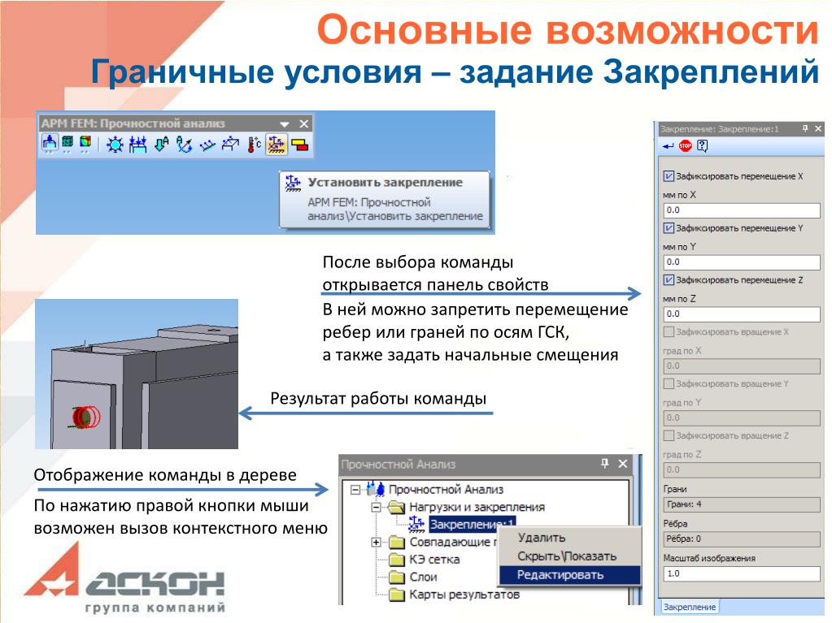Toggle Зафиксировать вращение Y checkbox
The height and width of the screenshot is (623, 832).
[669, 383]
